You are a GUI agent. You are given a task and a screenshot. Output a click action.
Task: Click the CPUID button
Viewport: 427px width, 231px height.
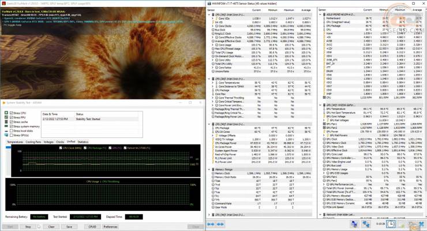coord(92,226)
